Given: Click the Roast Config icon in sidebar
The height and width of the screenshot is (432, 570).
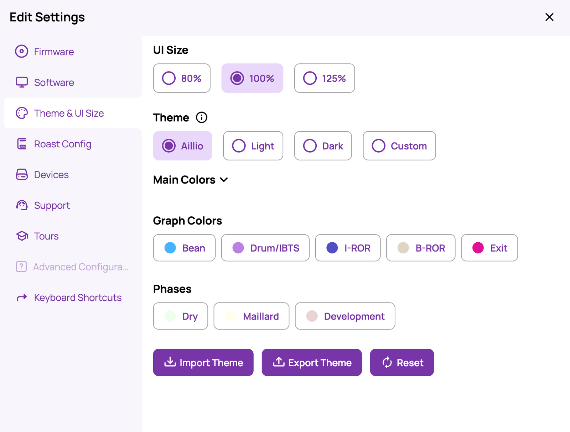Looking at the screenshot, I should click(x=22, y=144).
